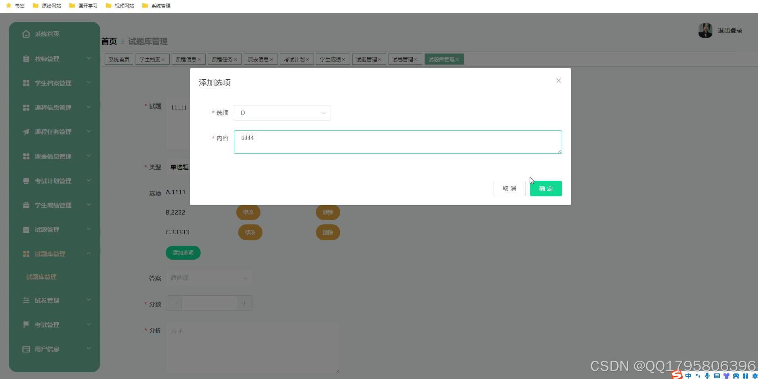Image resolution: width=758 pixels, height=379 pixels.
Task: Click the 课程任务管理 paper plane icon
Action: pos(26,132)
